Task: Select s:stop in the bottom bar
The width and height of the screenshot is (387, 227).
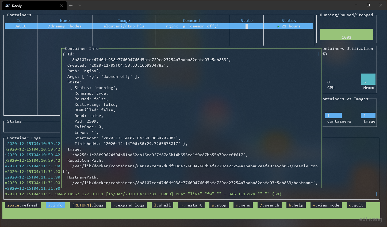Action: 219,205
